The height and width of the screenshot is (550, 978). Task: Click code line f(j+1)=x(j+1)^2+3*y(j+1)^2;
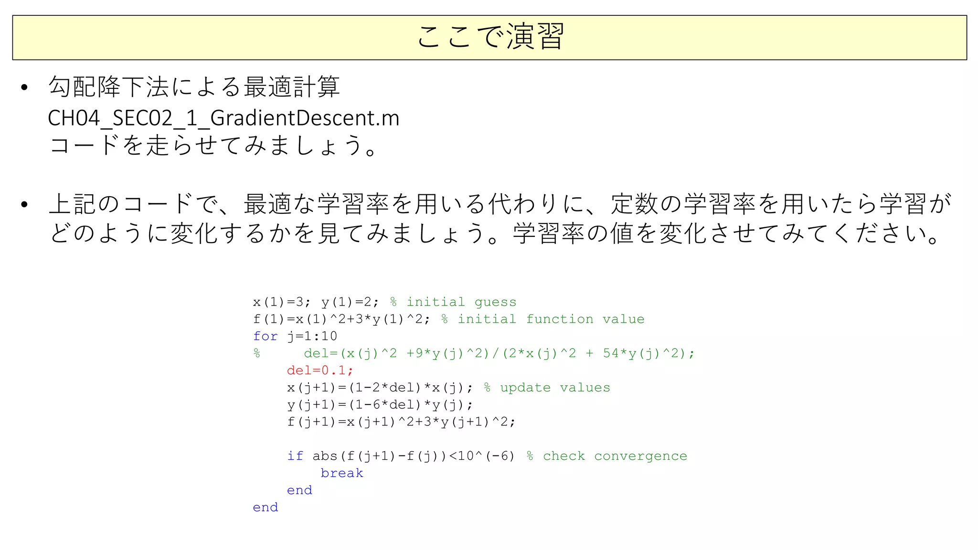(401, 422)
